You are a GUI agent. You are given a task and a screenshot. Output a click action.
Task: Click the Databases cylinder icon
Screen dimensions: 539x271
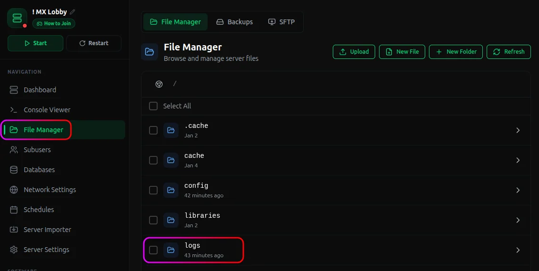tap(14, 170)
